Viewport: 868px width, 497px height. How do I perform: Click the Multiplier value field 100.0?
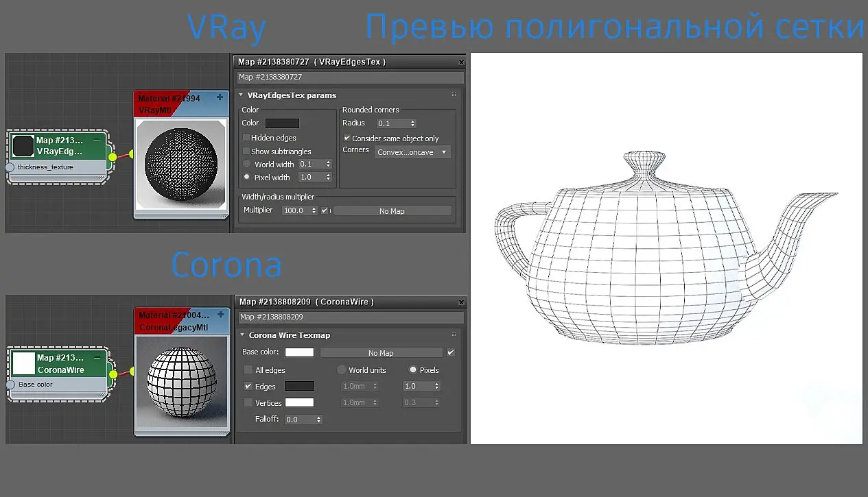pos(295,210)
